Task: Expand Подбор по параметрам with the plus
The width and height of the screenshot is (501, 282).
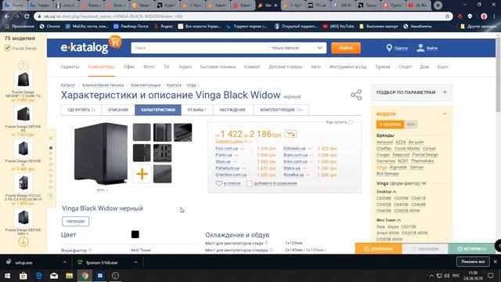Action: pos(445,92)
